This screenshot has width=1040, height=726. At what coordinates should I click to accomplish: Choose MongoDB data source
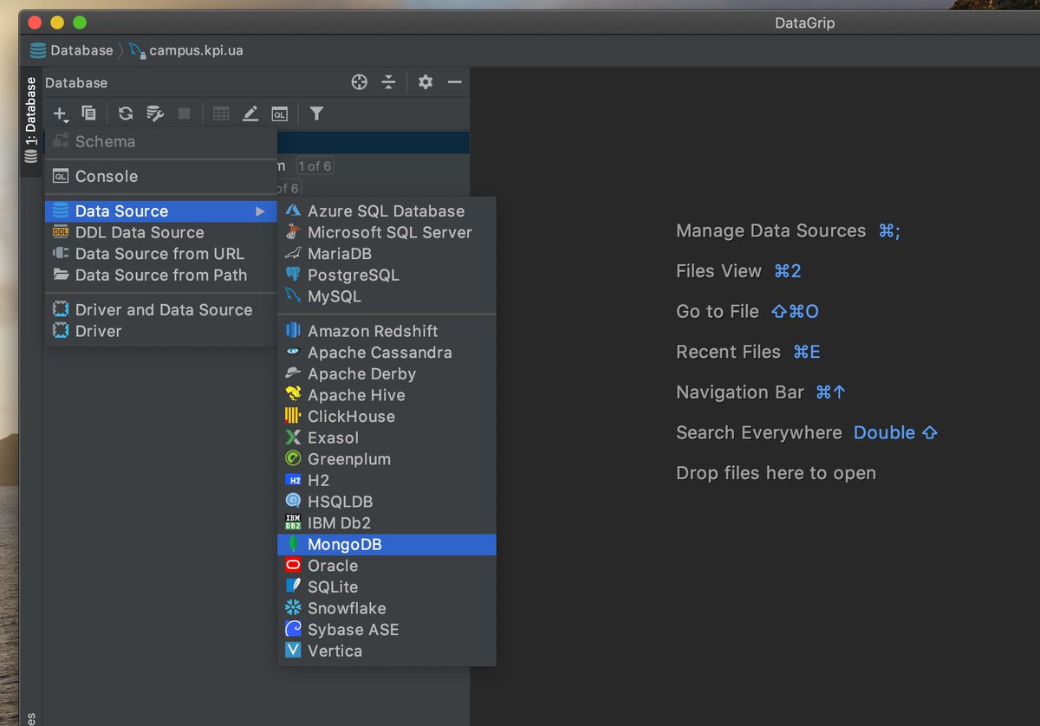click(x=387, y=544)
